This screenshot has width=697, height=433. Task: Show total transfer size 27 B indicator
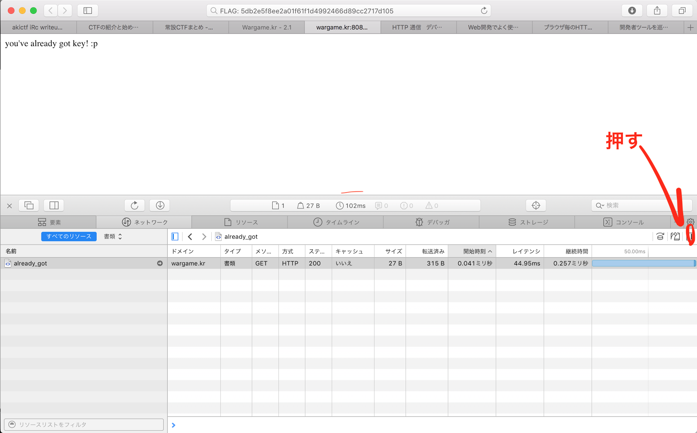pyautogui.click(x=308, y=205)
